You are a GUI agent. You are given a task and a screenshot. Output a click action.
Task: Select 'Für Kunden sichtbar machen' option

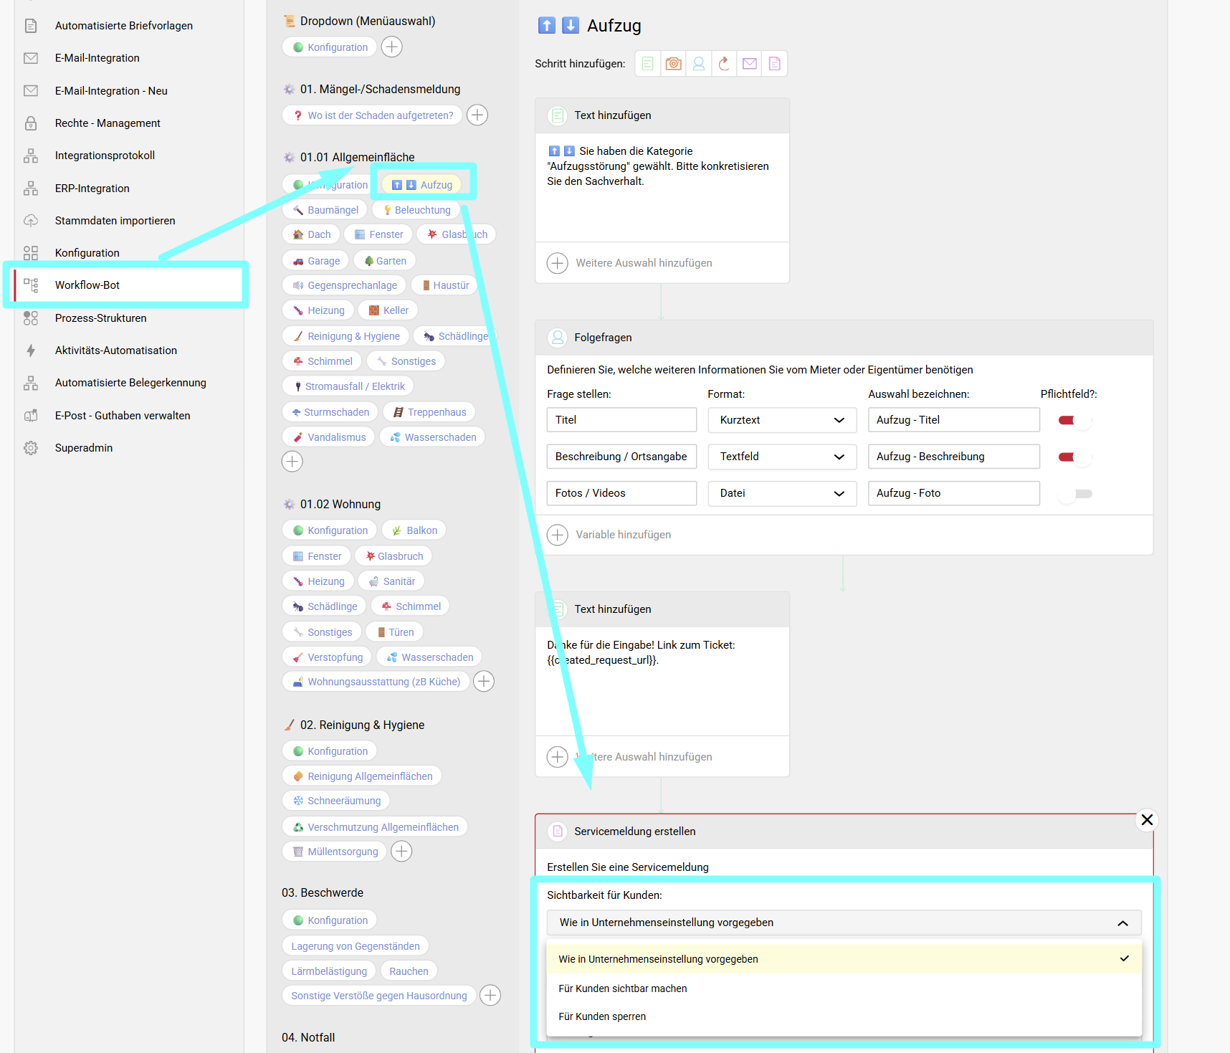pos(623,988)
